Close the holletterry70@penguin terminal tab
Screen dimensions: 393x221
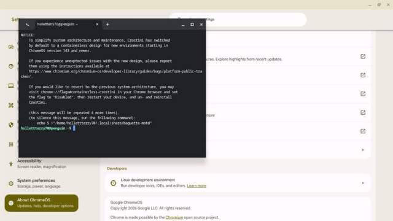97,25
